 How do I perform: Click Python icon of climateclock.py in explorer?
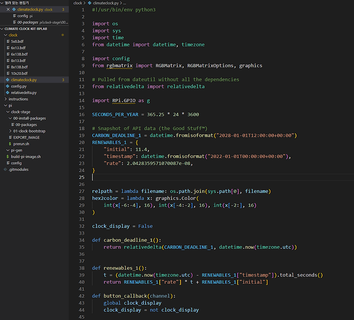(8, 80)
